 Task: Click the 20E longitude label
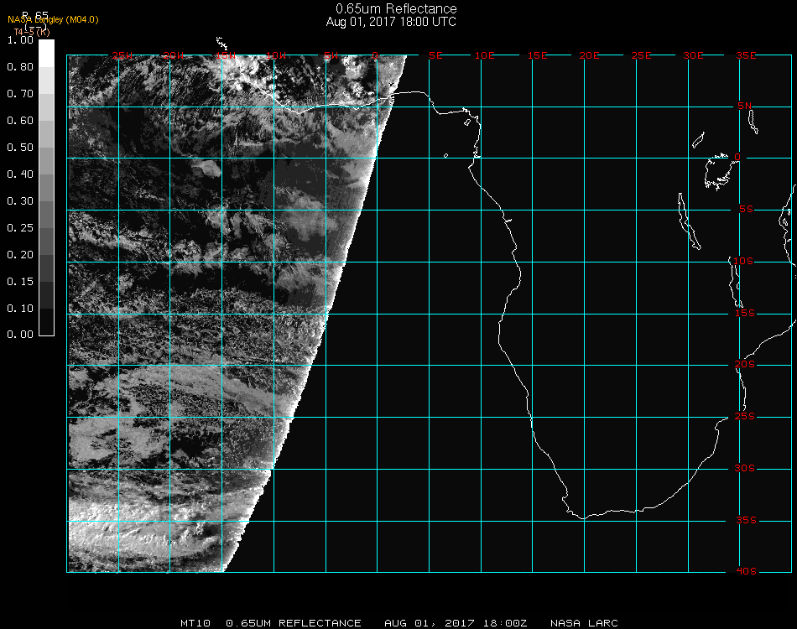point(589,55)
